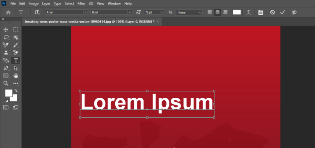
Task: Create warped text
Action: click(x=249, y=12)
